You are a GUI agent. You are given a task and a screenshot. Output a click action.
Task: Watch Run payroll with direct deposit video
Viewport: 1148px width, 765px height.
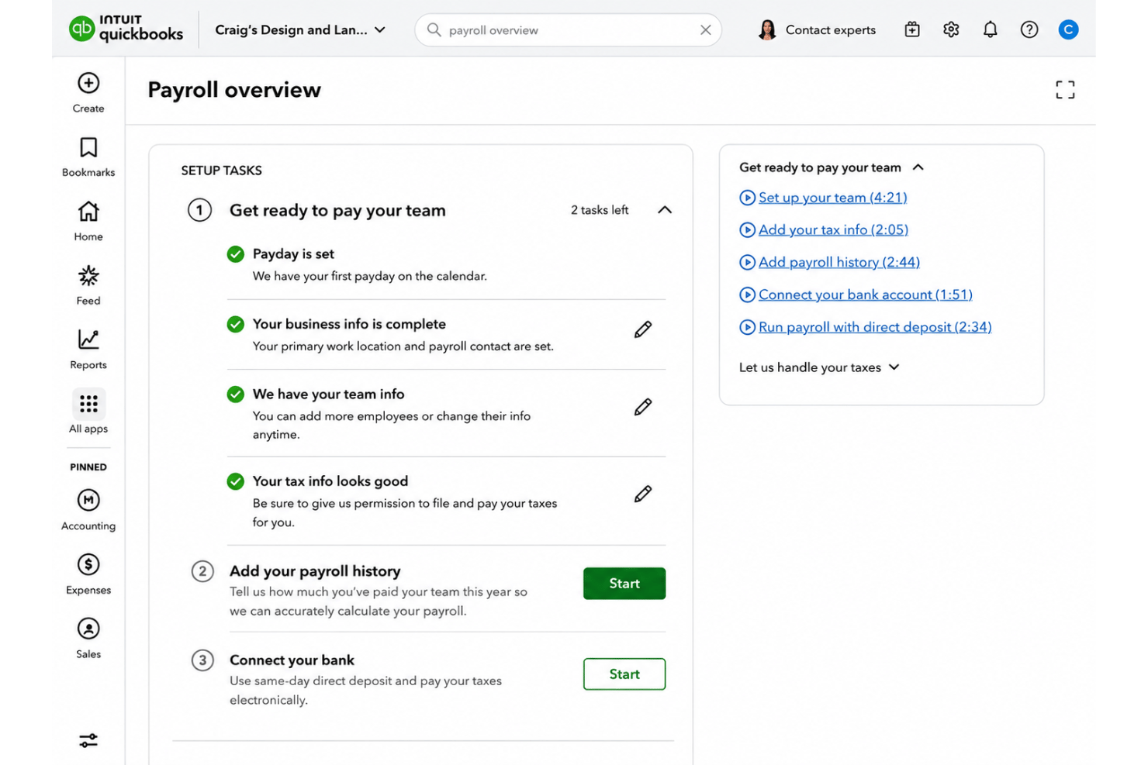click(875, 327)
